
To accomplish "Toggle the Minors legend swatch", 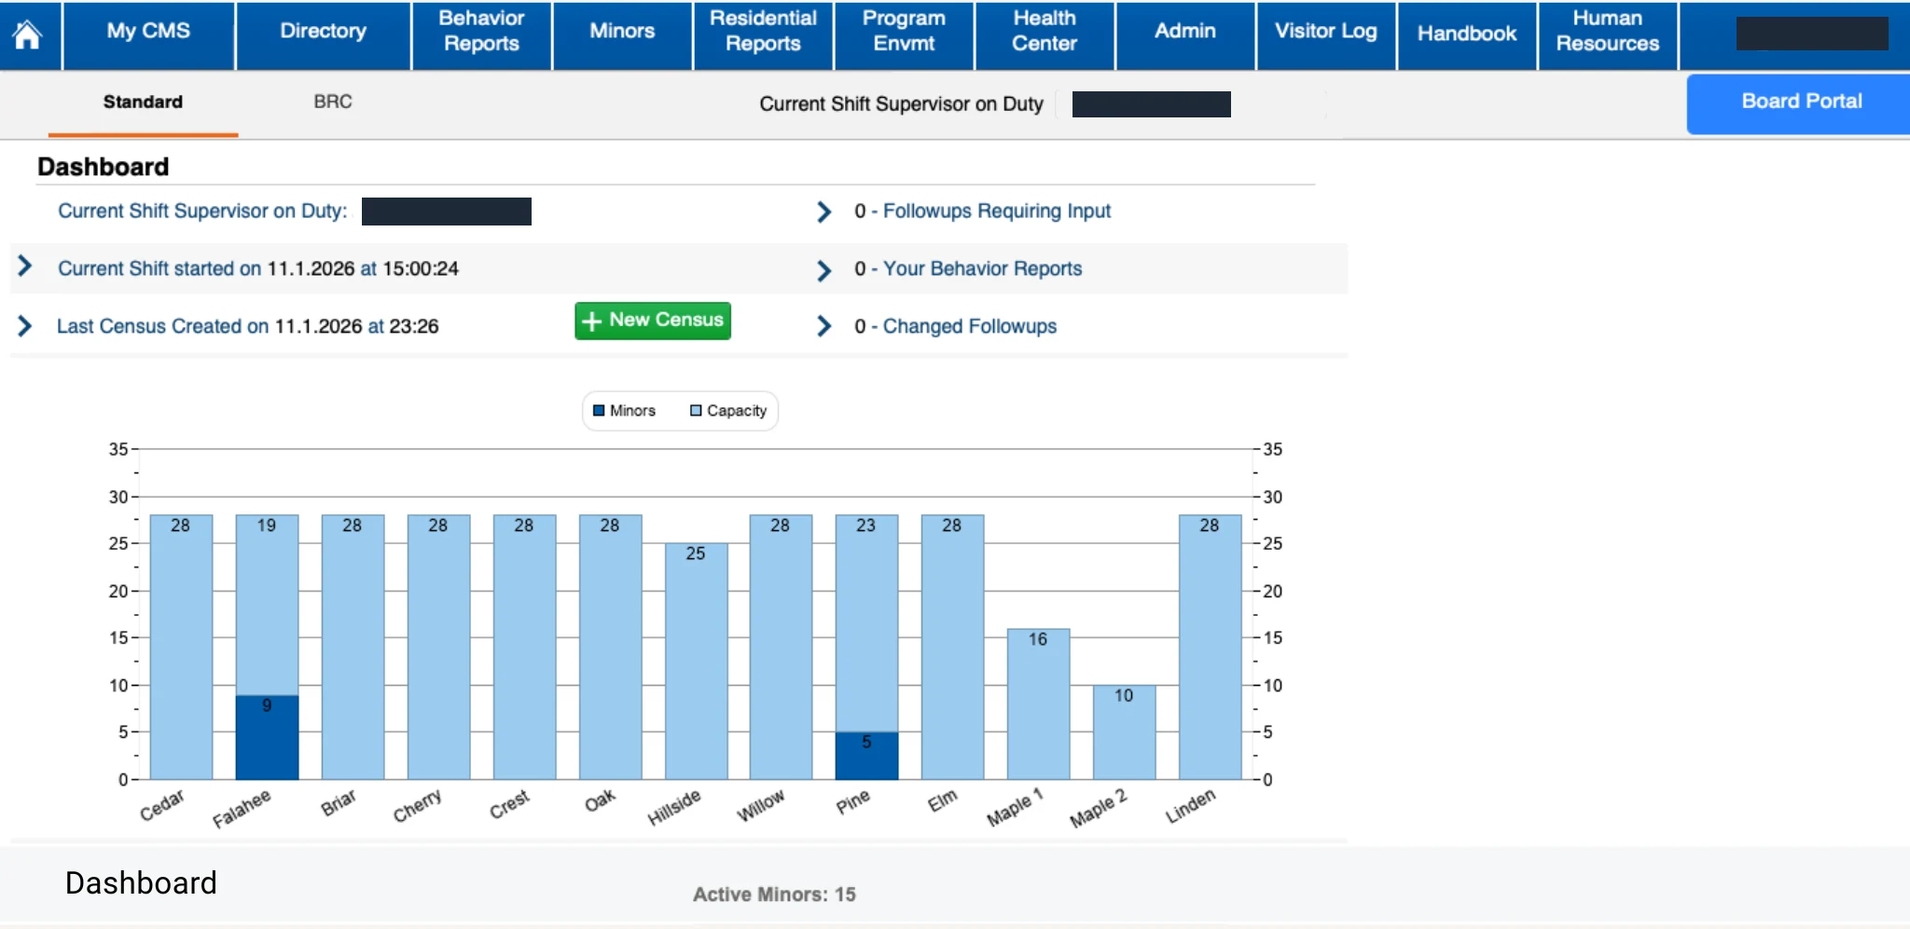I will click(599, 411).
